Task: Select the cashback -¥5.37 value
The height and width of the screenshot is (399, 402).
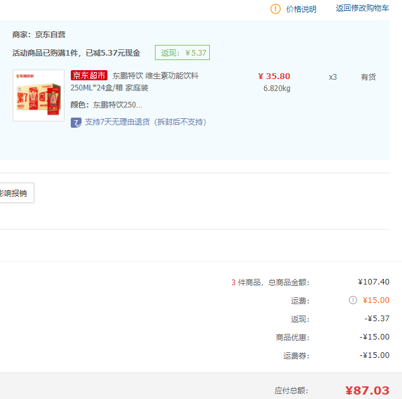Action: pos(377,319)
